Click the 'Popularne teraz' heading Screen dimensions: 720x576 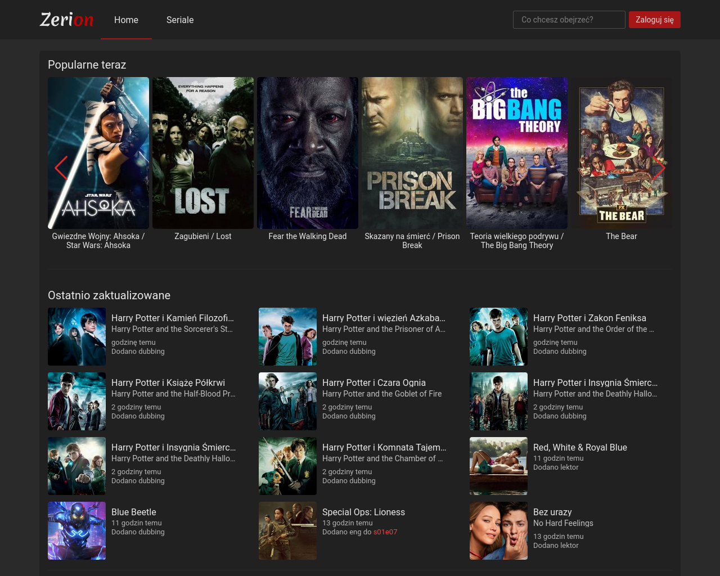pyautogui.click(x=87, y=65)
